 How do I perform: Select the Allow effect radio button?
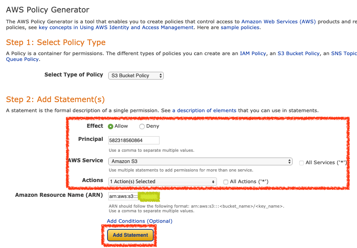[x=111, y=127]
